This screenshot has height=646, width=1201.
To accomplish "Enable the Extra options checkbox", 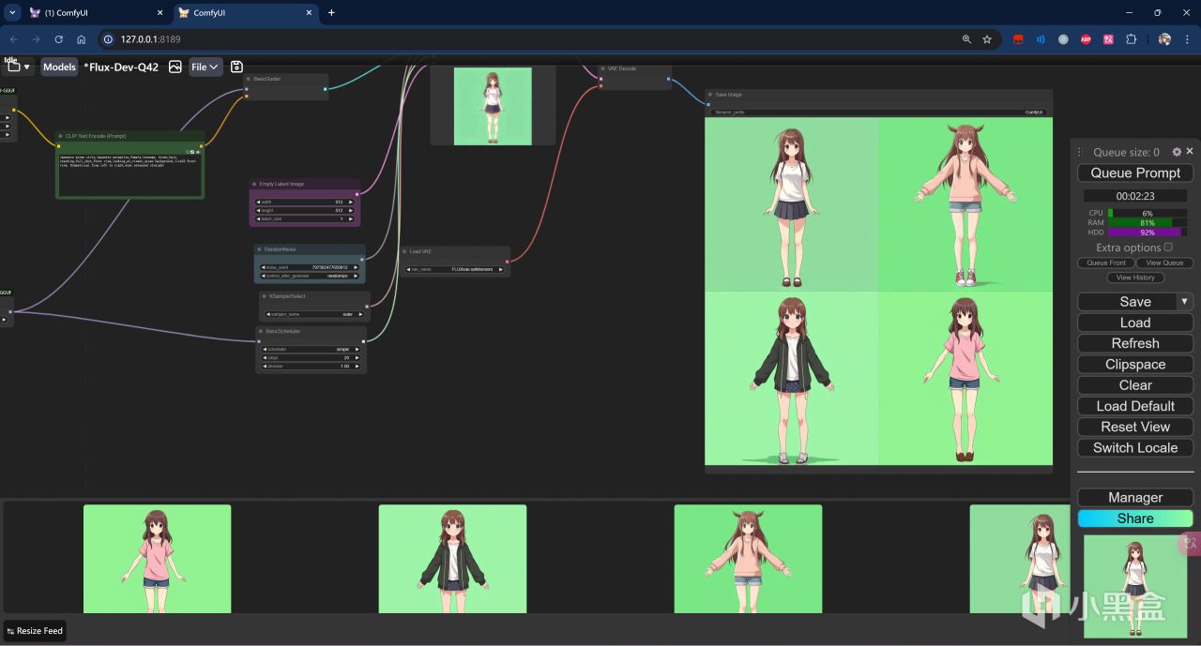I will pos(1168,248).
